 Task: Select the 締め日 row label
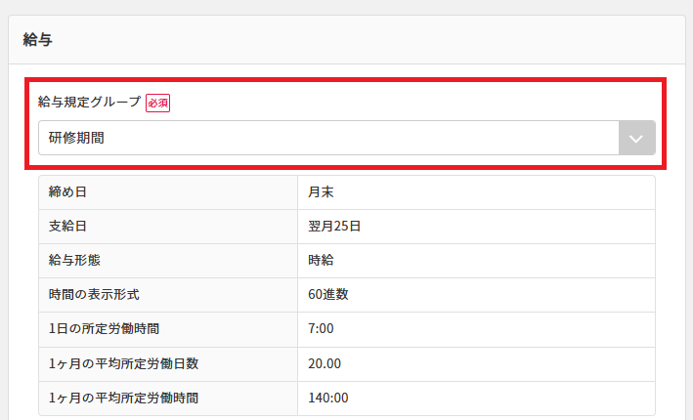pos(68,192)
